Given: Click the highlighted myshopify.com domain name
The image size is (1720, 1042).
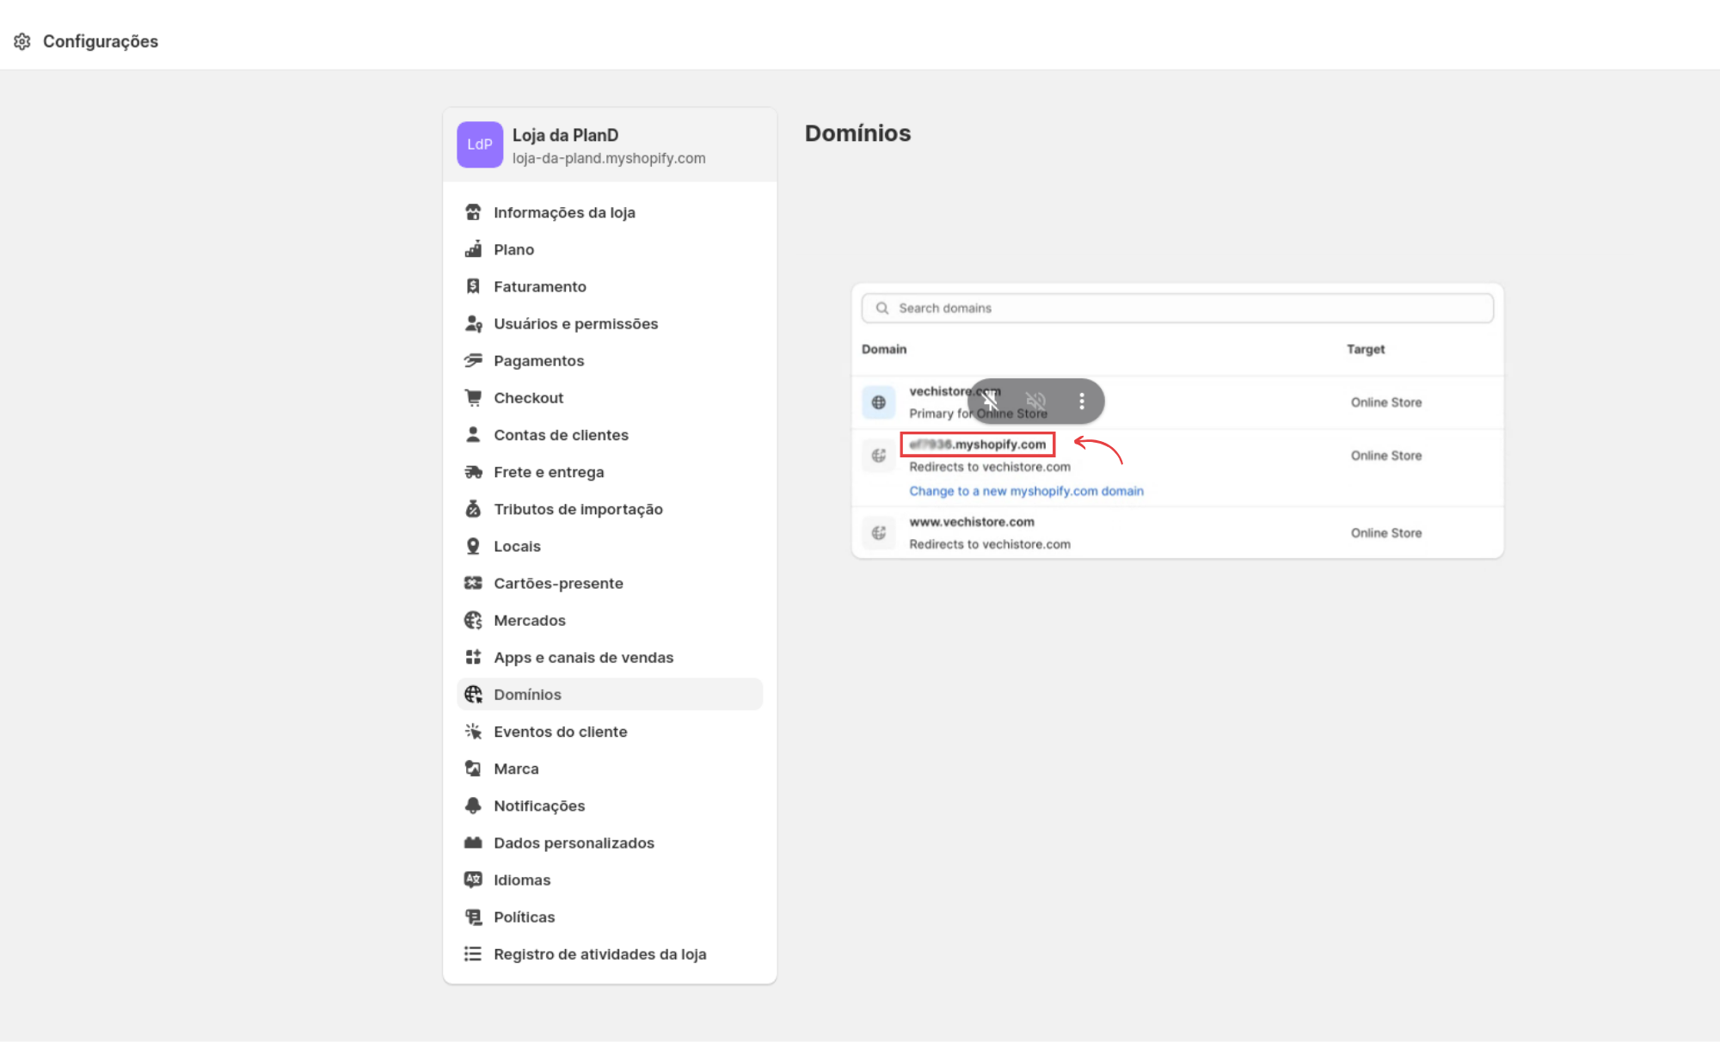Looking at the screenshot, I should pyautogui.click(x=978, y=444).
